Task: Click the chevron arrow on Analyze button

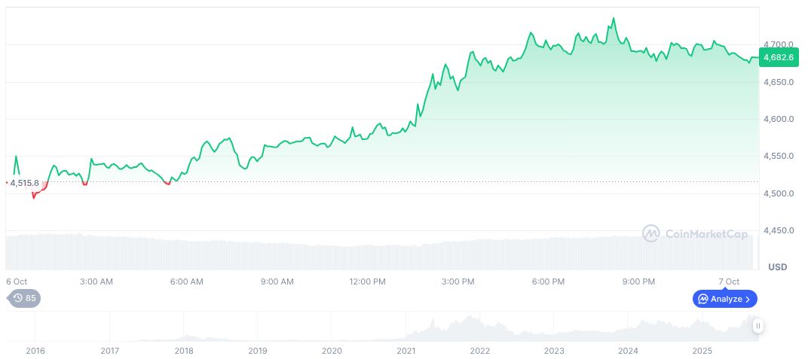Action: pyautogui.click(x=748, y=299)
